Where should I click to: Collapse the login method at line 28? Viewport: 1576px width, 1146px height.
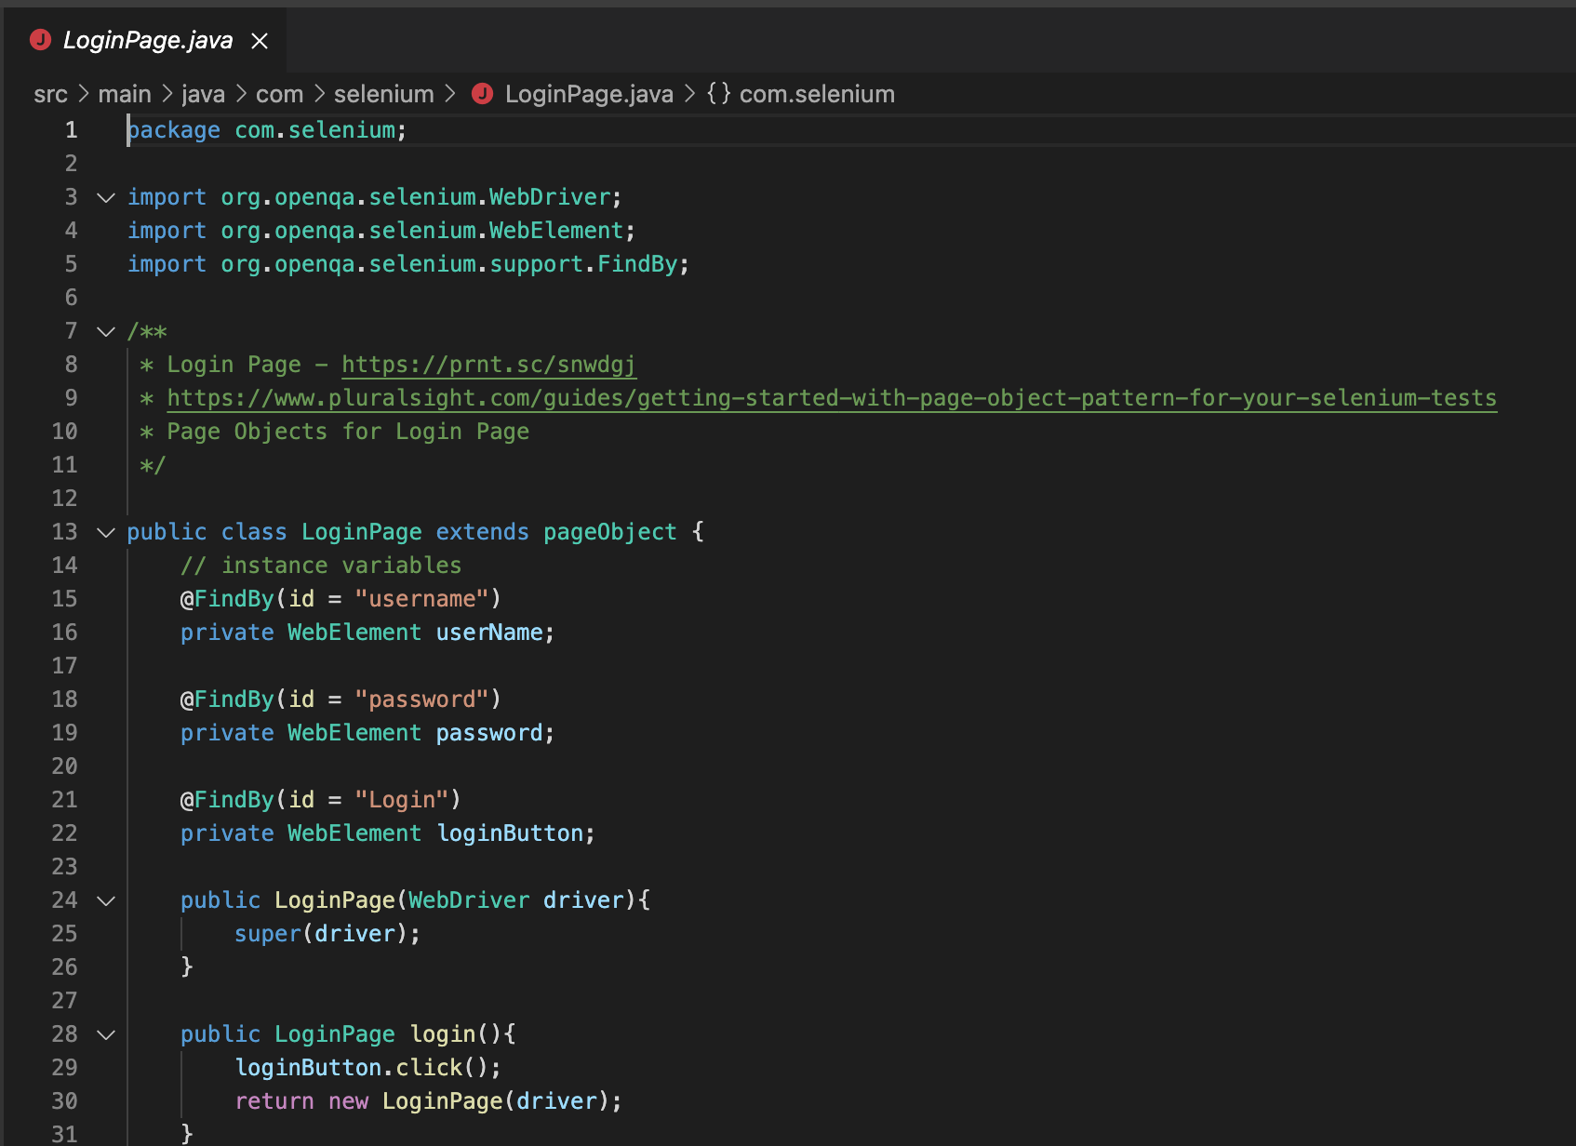[106, 1034]
